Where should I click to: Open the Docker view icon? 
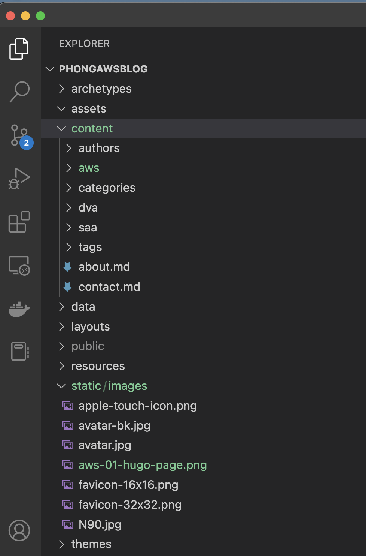[x=19, y=309]
